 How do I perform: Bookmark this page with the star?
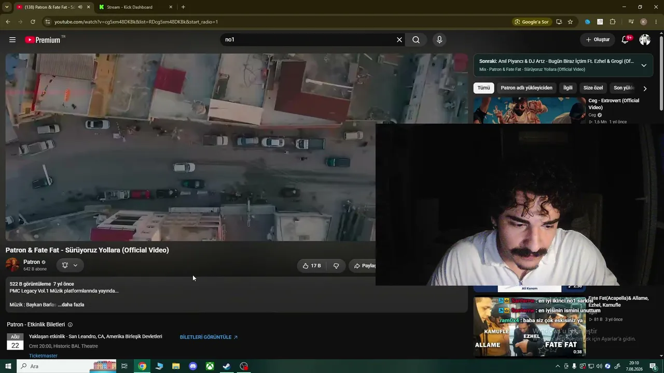(x=570, y=22)
